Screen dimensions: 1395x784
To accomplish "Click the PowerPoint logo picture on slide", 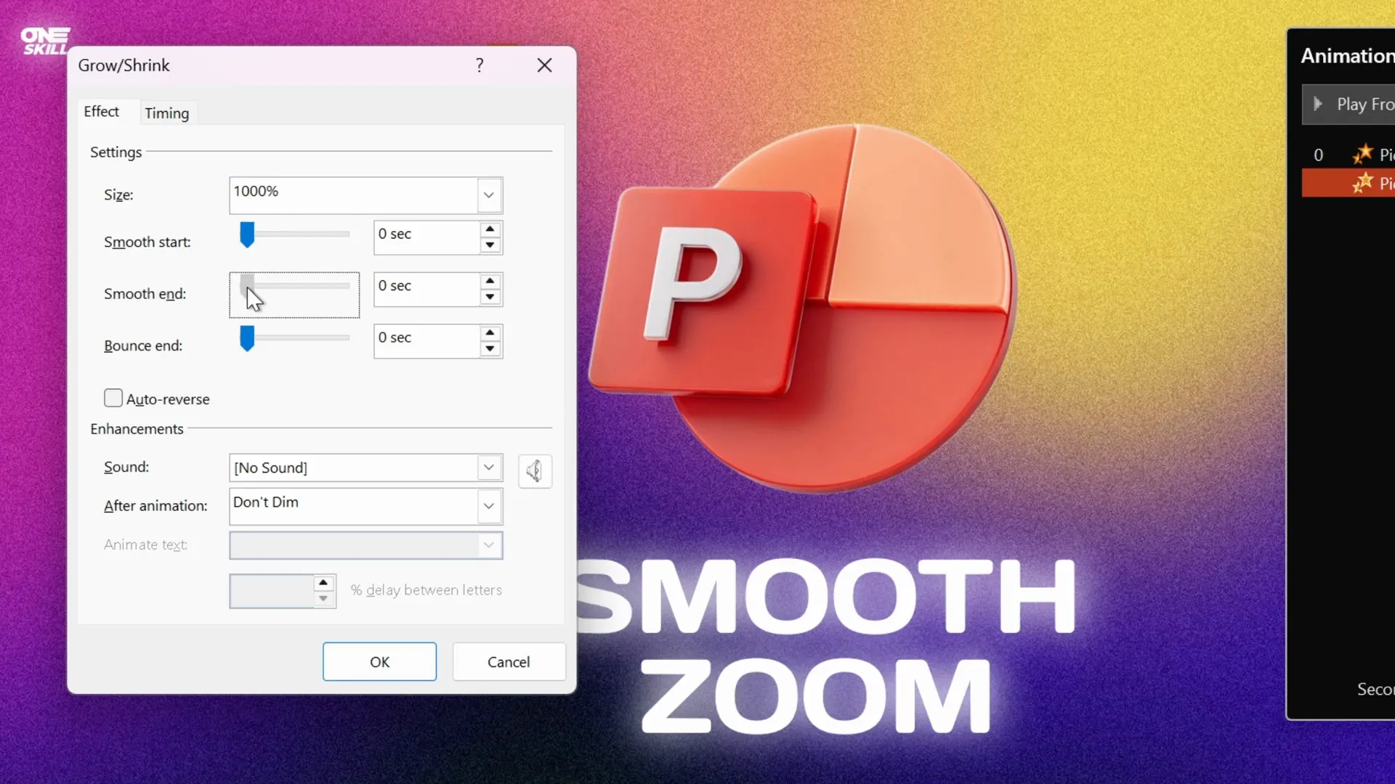I will [803, 309].
